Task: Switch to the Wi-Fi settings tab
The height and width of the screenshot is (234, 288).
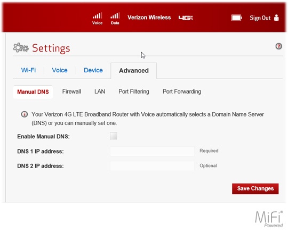Action: pos(28,70)
